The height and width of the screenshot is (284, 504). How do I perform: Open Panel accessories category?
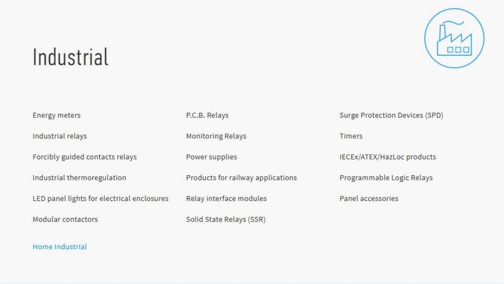[368, 198]
